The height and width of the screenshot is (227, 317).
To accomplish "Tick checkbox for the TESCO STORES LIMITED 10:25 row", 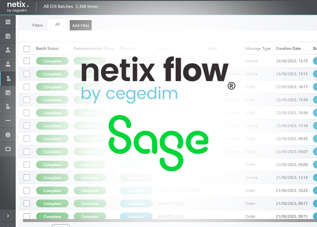I will pos(27,190).
